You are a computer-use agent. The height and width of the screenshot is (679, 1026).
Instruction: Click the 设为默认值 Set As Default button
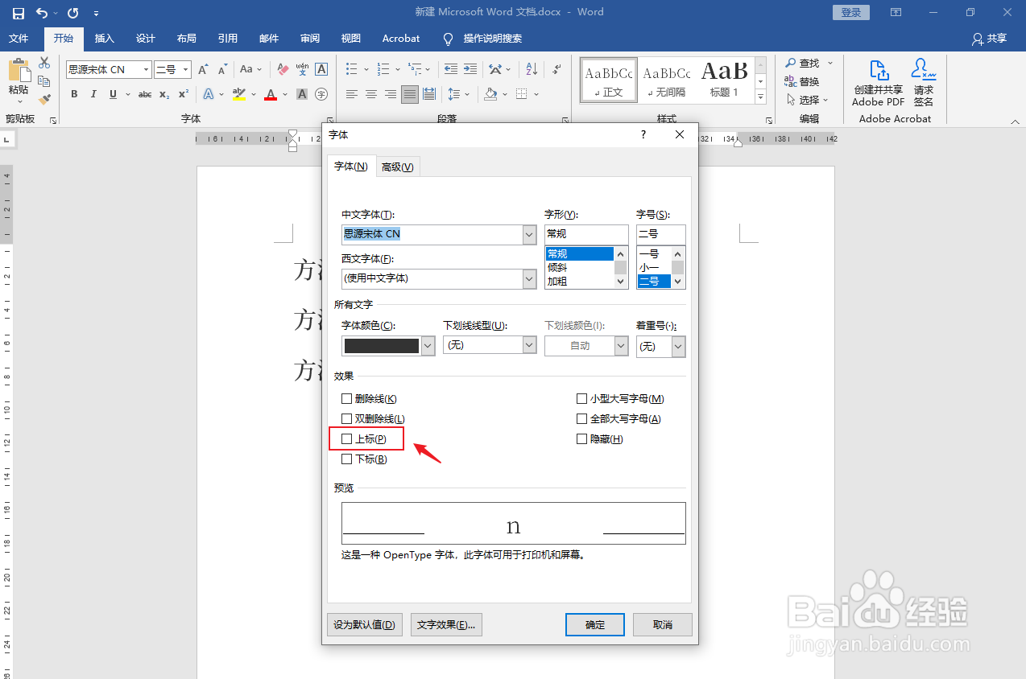[x=365, y=624]
